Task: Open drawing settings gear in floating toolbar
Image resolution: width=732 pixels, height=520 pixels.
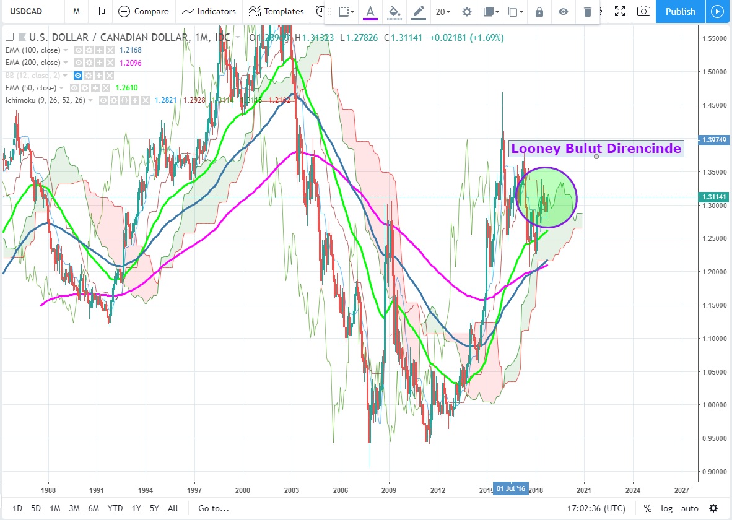Action: pyautogui.click(x=467, y=12)
